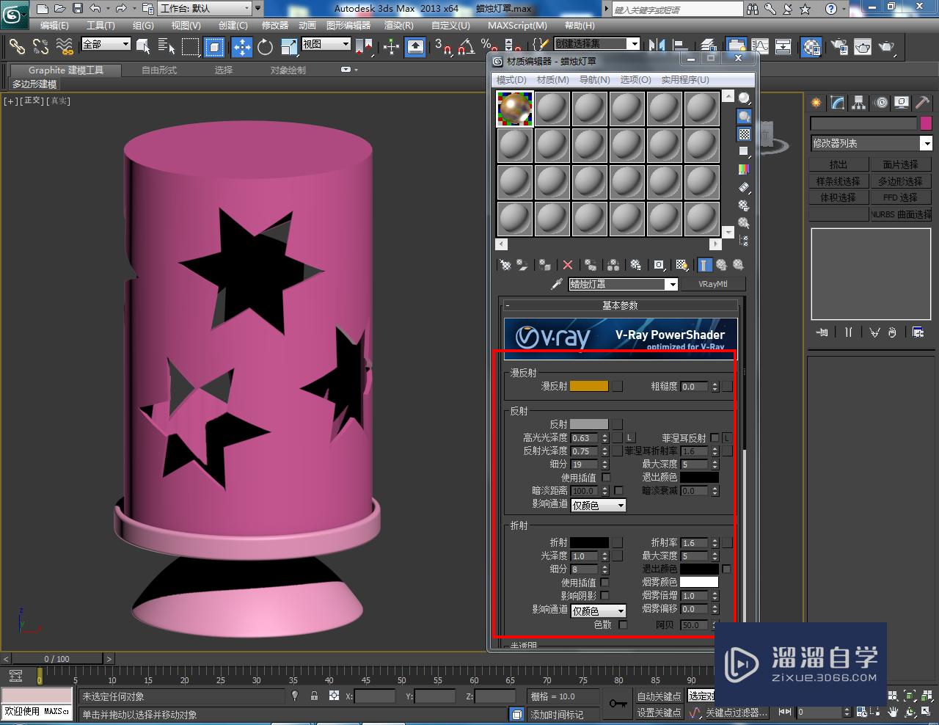Screen dimensions: 939x725
Task: Select the Link tool in main toolbar
Action: pyautogui.click(x=17, y=47)
